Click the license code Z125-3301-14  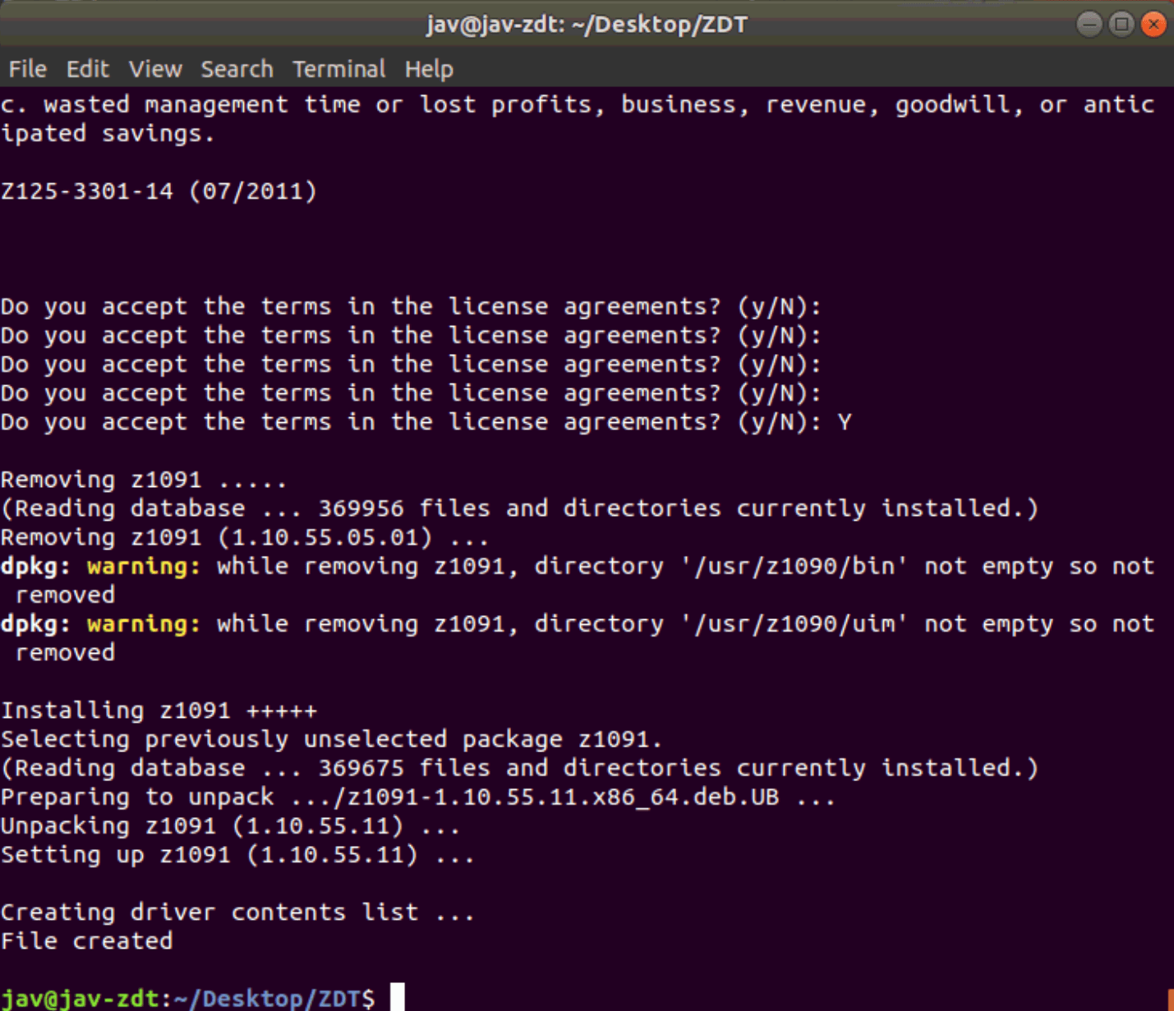(86, 191)
